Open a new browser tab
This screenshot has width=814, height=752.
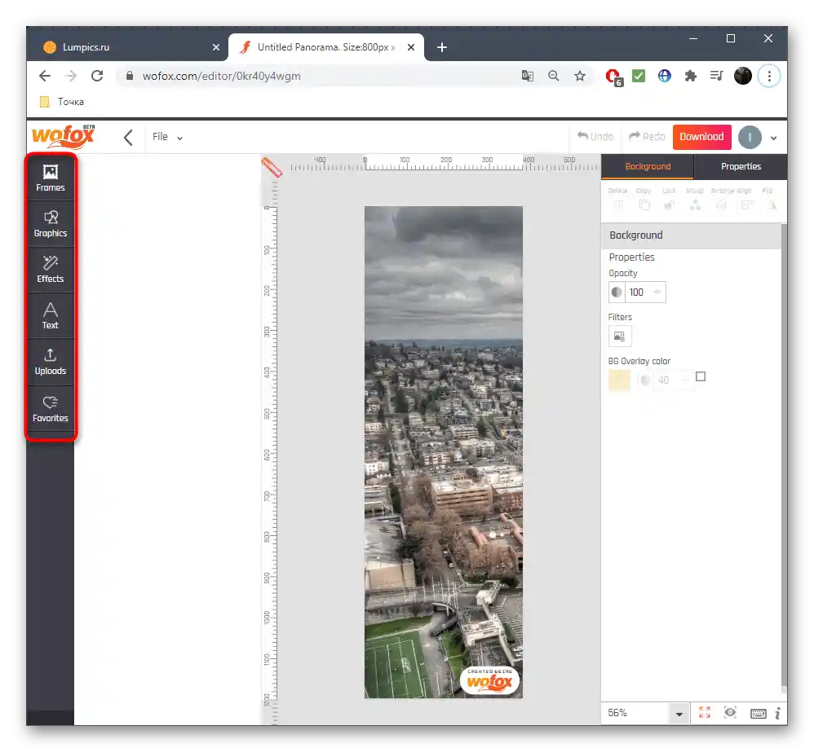(x=442, y=47)
